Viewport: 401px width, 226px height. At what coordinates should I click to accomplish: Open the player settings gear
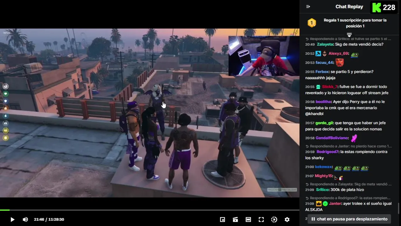point(287,219)
